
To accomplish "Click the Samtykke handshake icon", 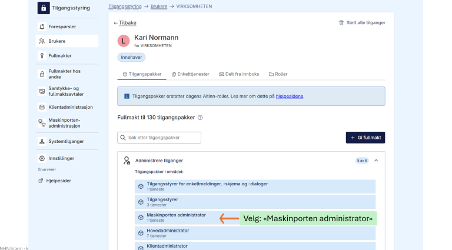I will click(42, 91).
